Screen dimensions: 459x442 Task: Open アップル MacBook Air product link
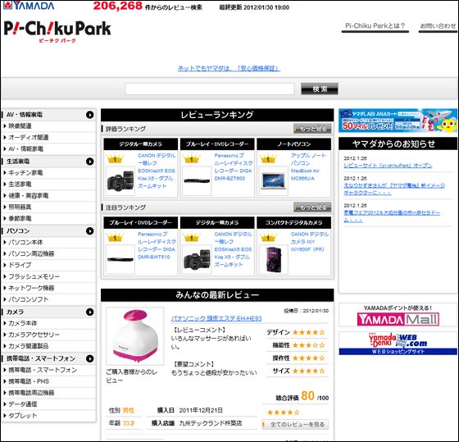pos(308,167)
